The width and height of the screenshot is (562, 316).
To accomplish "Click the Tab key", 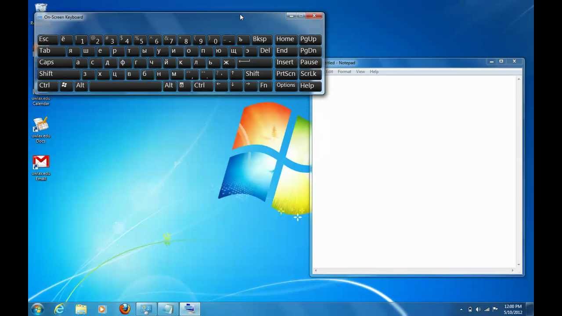I will (51, 51).
